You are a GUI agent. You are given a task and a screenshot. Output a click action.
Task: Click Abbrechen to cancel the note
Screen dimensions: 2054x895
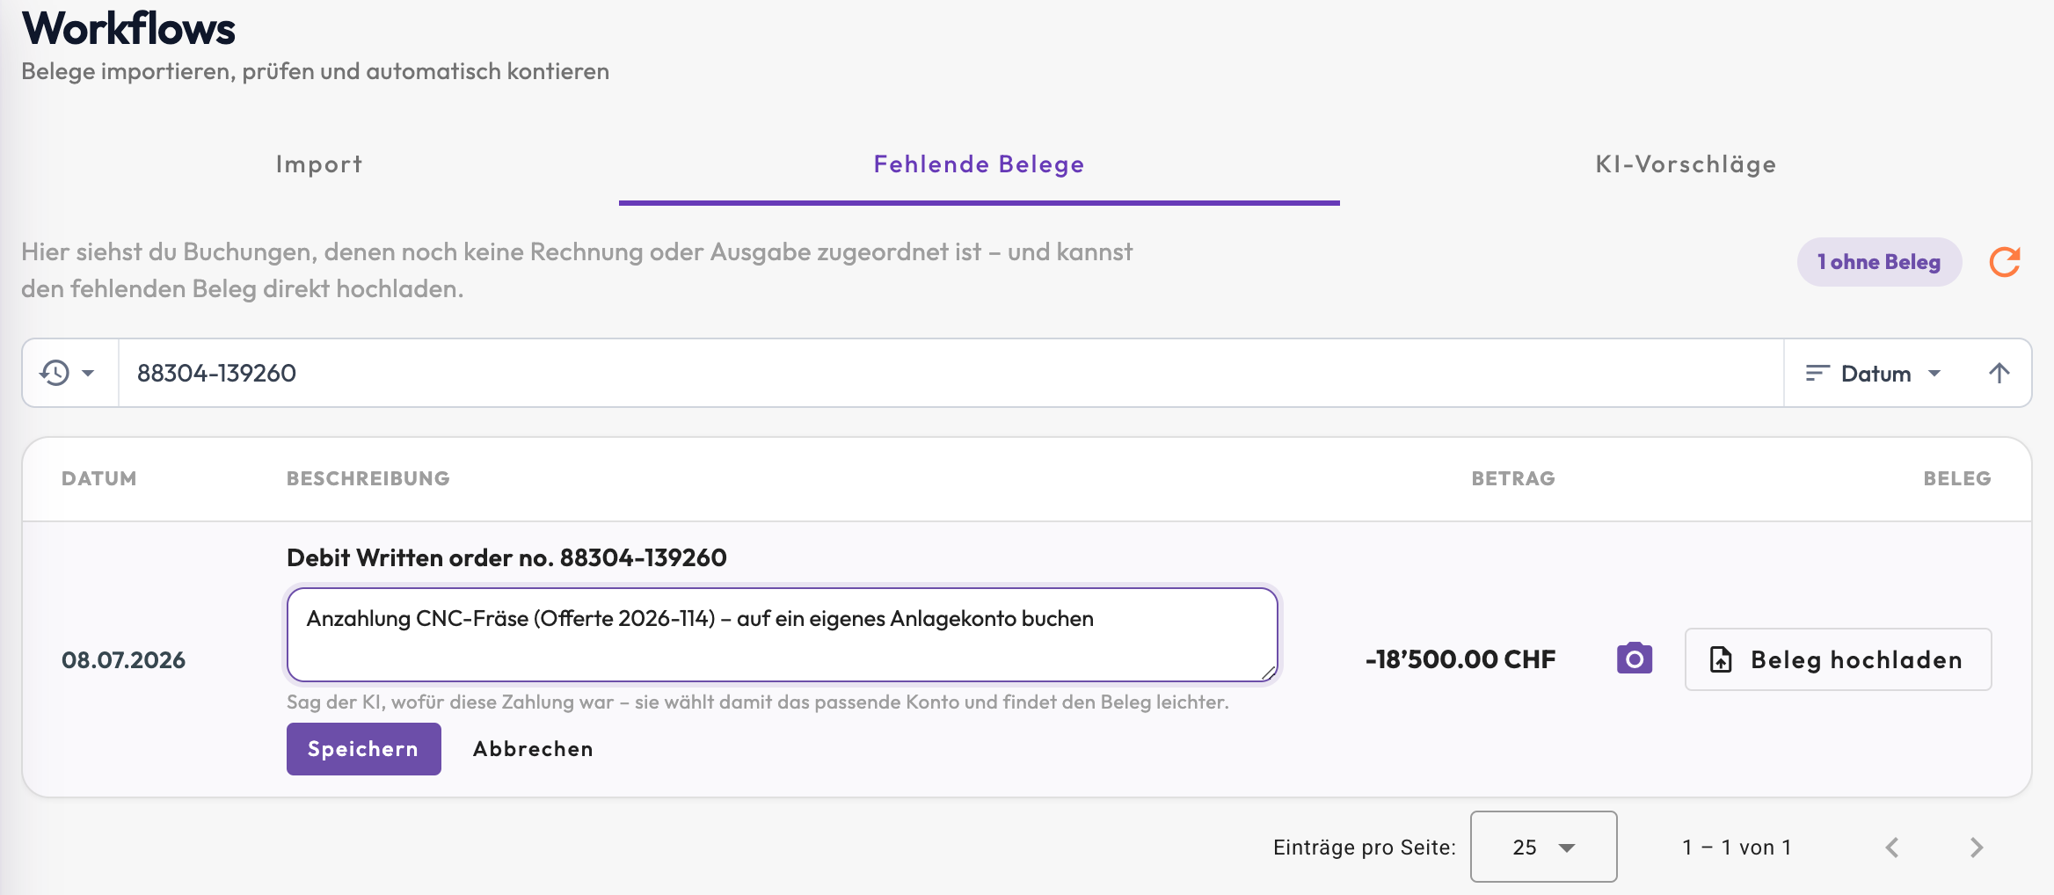coord(533,749)
